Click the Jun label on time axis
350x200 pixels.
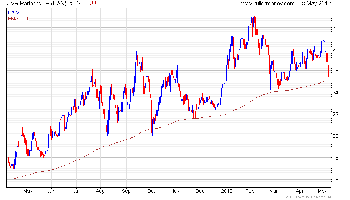[51, 191]
